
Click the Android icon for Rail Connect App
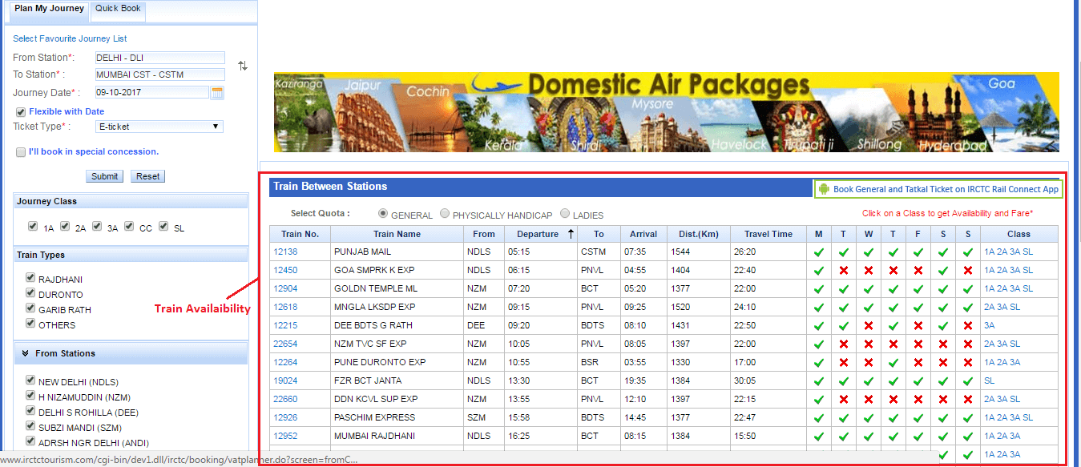pos(823,189)
